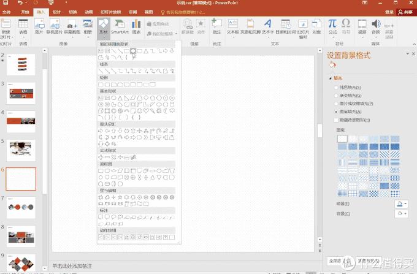
Task: Insert an object with 对象 button
Action: pyautogui.click(x=316, y=27)
